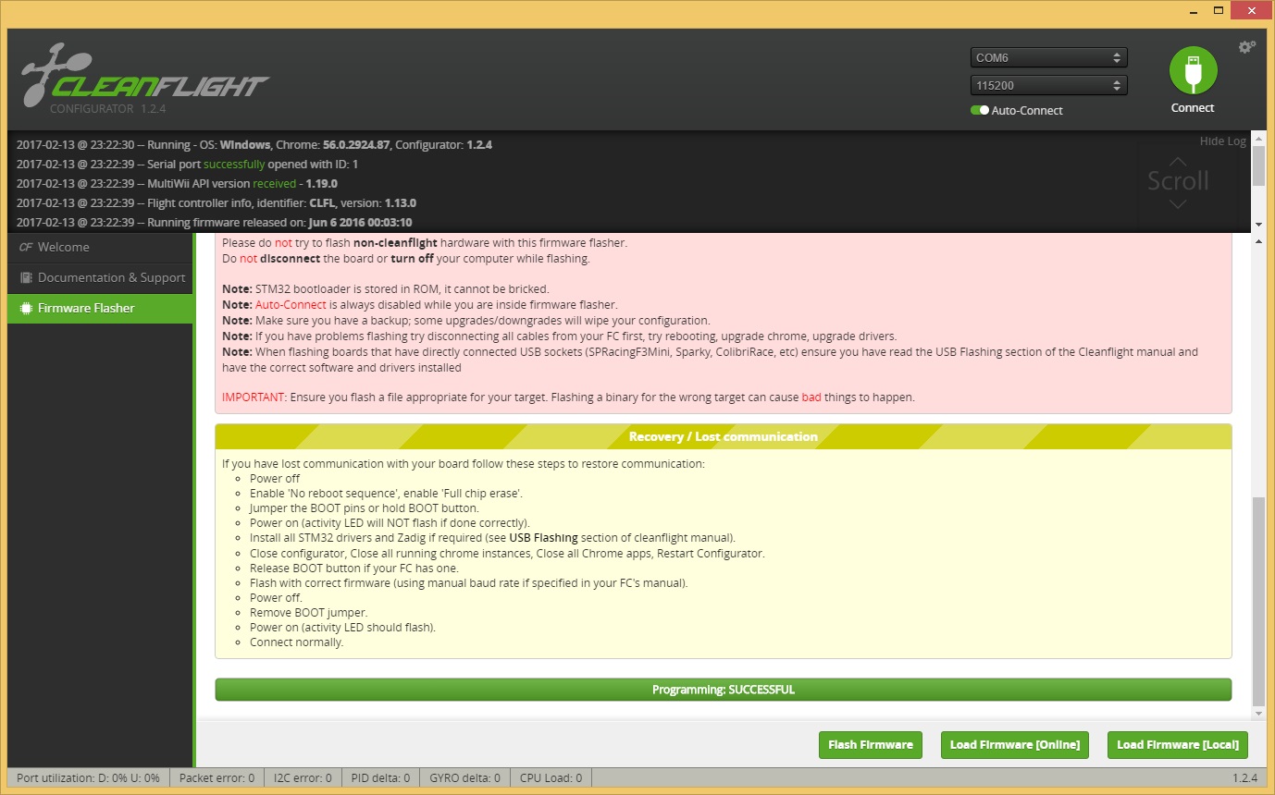Minimize the Cleanflight window
Screen dimensions: 1275x795
[1192, 13]
